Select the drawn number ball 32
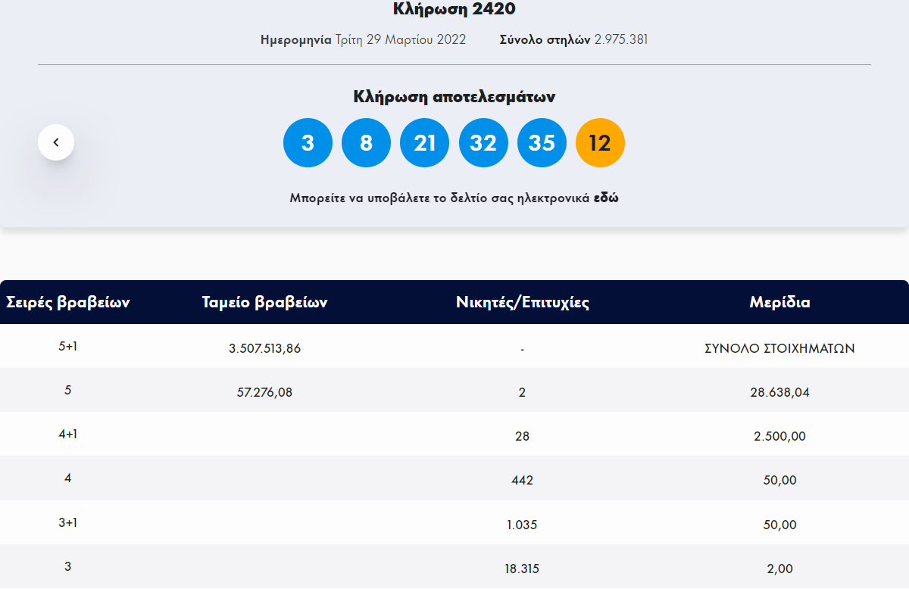909x589 pixels. coord(483,142)
